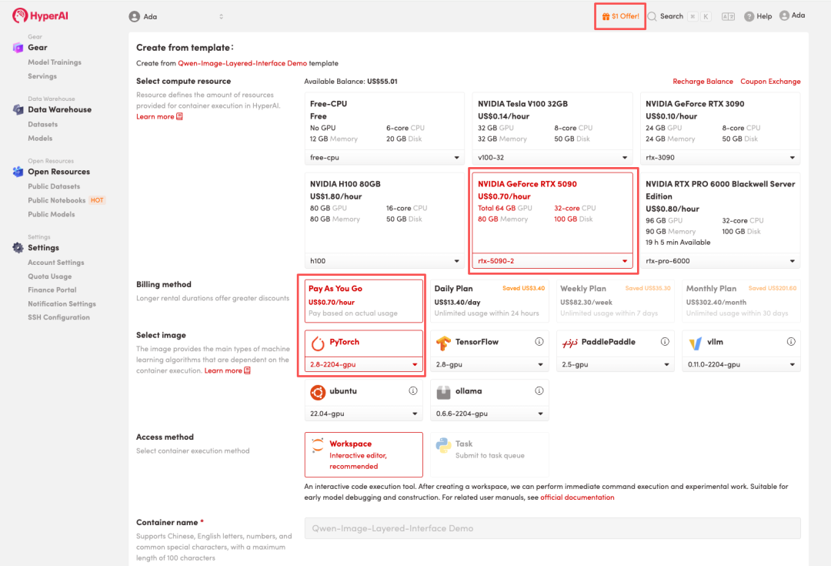Open Model Trainings in the sidebar
Screen dimensions: 831x566
pyautogui.click(x=55, y=62)
